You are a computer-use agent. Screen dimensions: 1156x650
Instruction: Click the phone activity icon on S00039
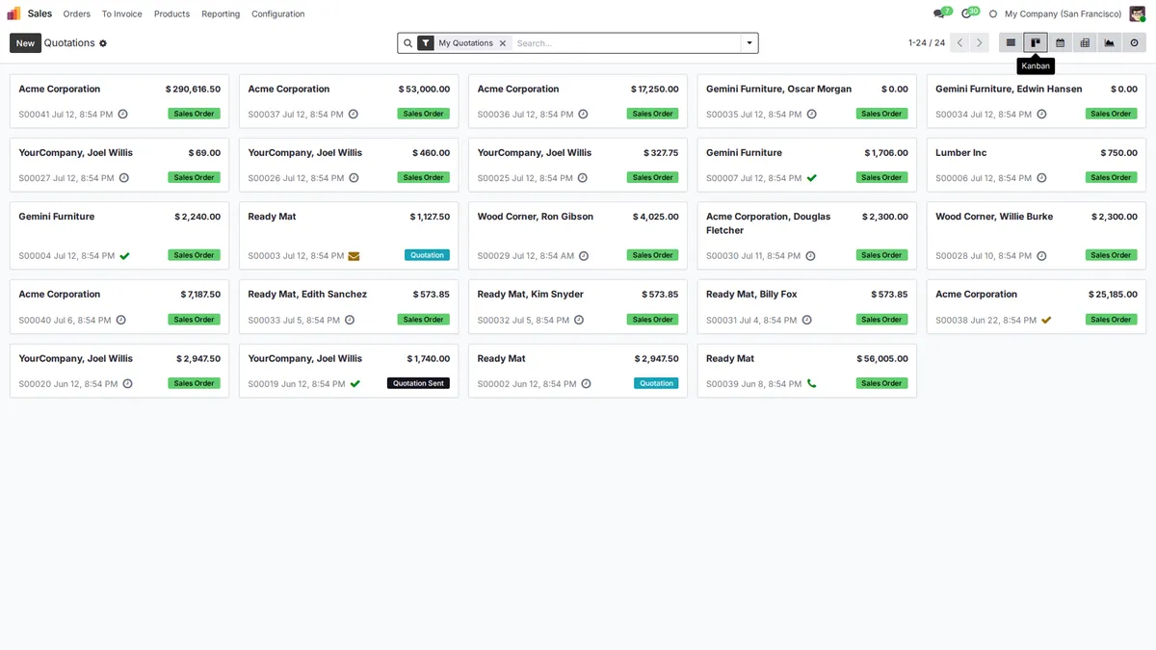point(811,383)
